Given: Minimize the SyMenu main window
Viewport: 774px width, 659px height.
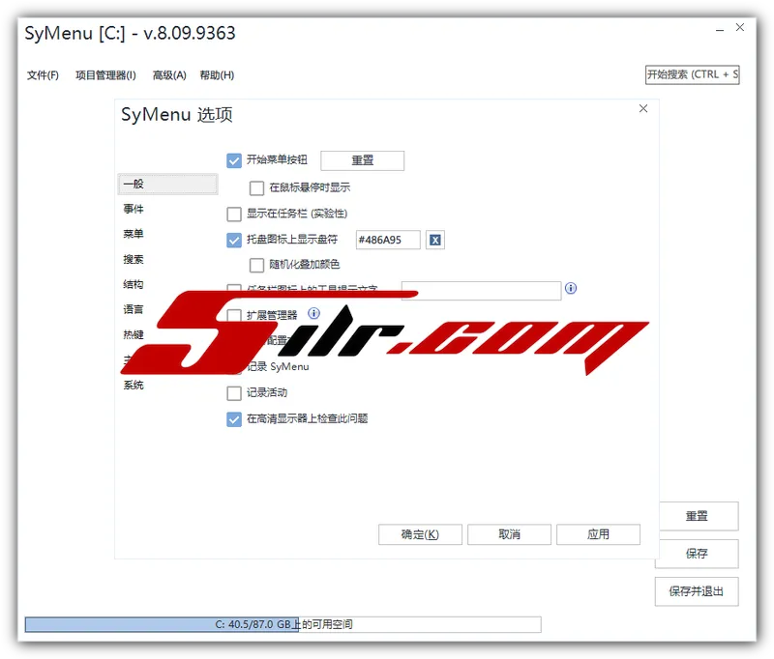Looking at the screenshot, I should tap(720, 30).
